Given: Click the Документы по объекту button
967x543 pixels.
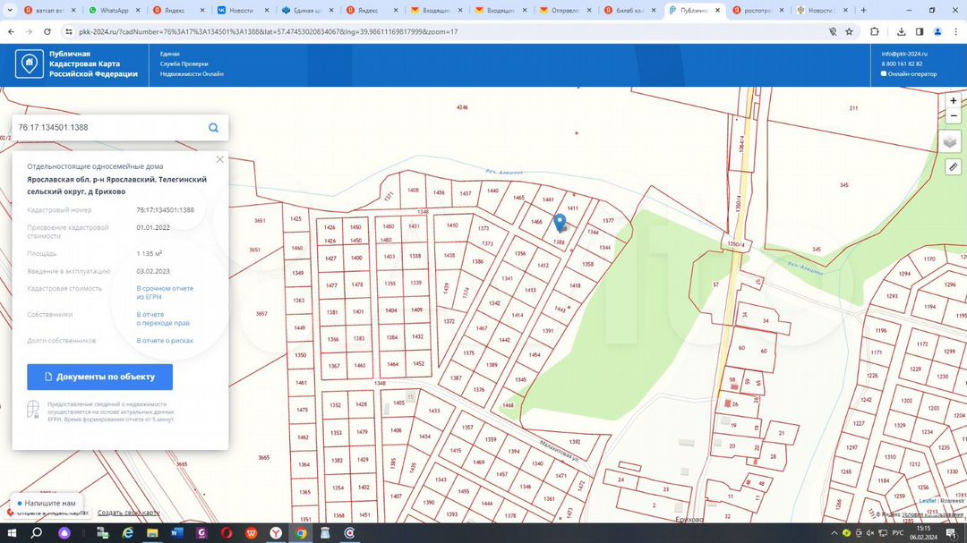Looking at the screenshot, I should point(99,377).
